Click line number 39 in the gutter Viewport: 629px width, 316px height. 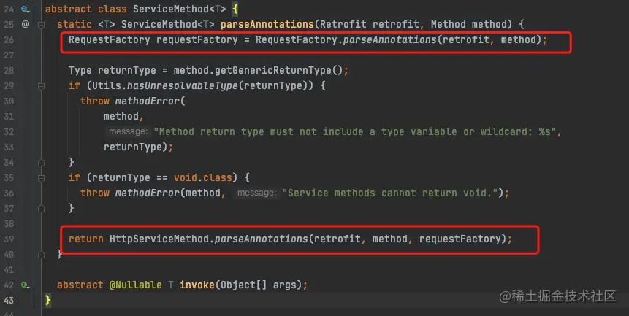coord(9,239)
